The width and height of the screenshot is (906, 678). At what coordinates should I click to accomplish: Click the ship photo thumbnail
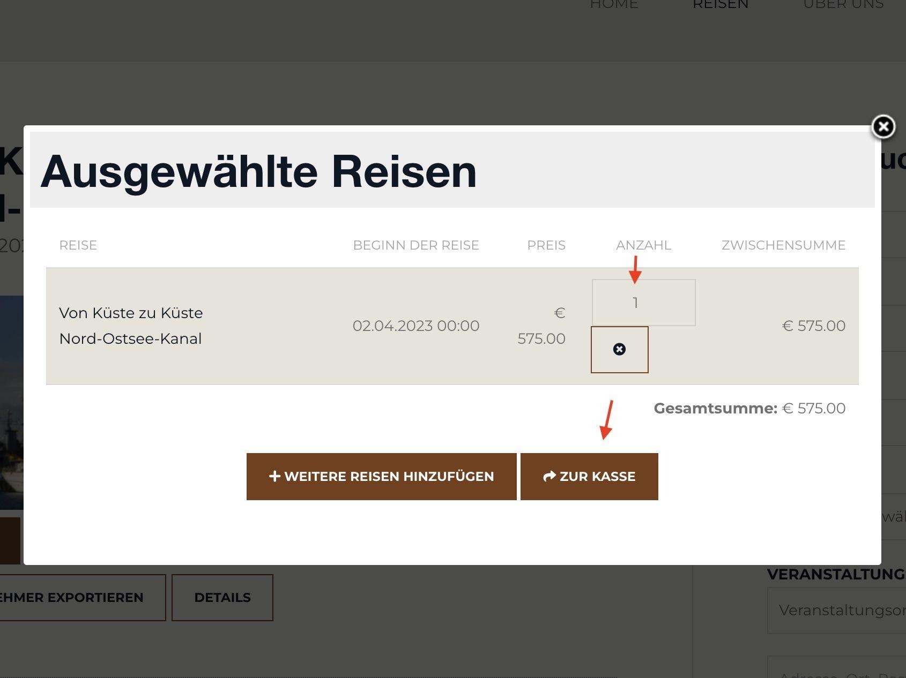click(11, 402)
